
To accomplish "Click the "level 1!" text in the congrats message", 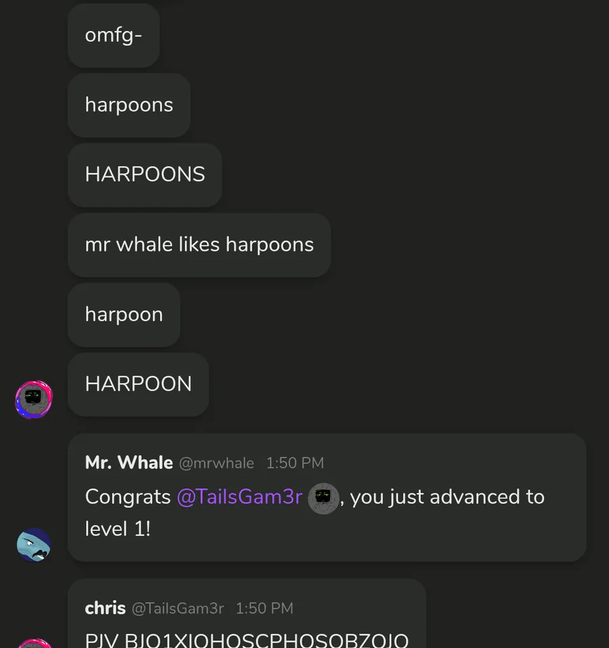I will click(118, 529).
